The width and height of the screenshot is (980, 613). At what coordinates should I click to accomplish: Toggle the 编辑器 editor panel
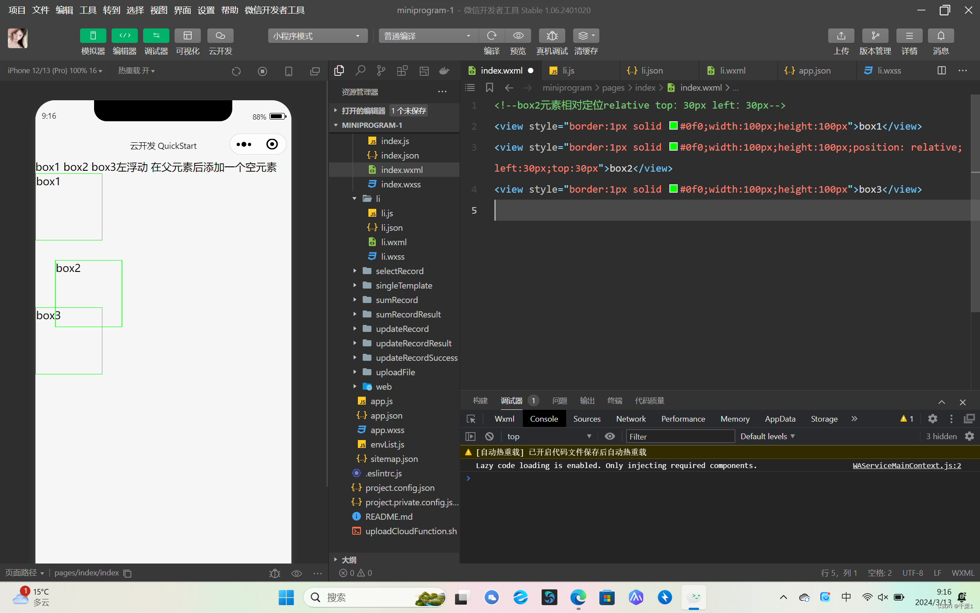[125, 35]
